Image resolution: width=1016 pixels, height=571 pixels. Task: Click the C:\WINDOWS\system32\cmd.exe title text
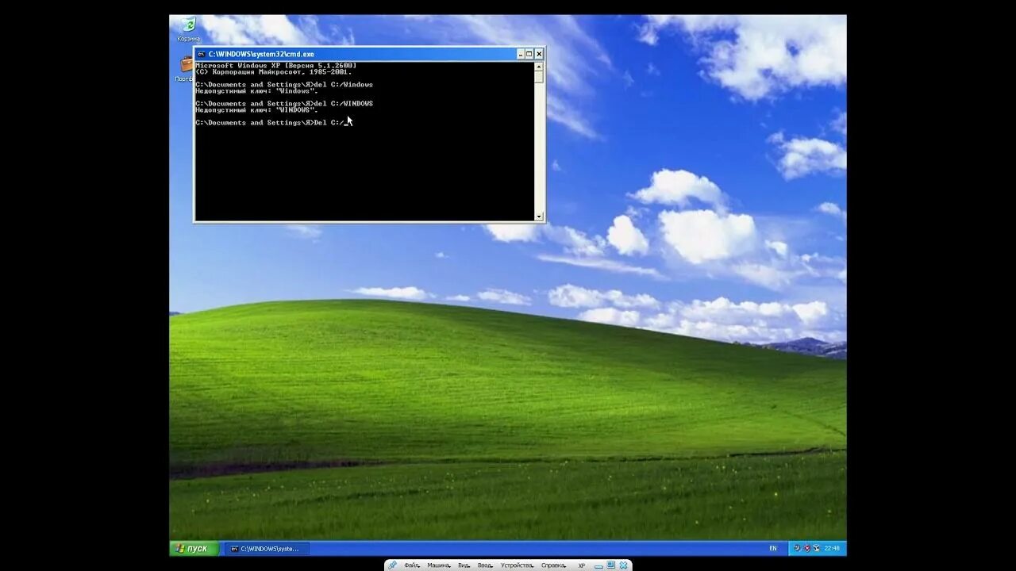point(261,54)
